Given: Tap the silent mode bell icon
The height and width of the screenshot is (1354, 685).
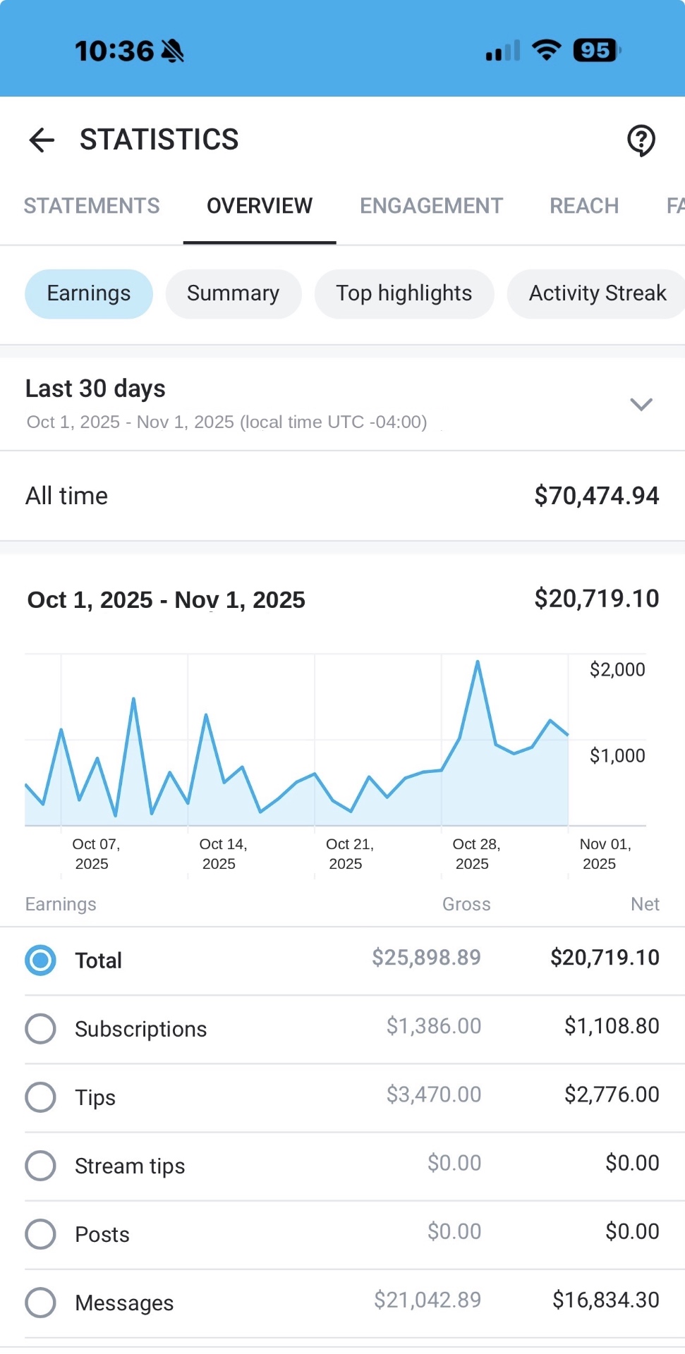Looking at the screenshot, I should [x=172, y=51].
